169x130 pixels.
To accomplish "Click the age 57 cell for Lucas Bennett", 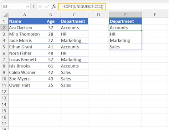I will point(51,59).
